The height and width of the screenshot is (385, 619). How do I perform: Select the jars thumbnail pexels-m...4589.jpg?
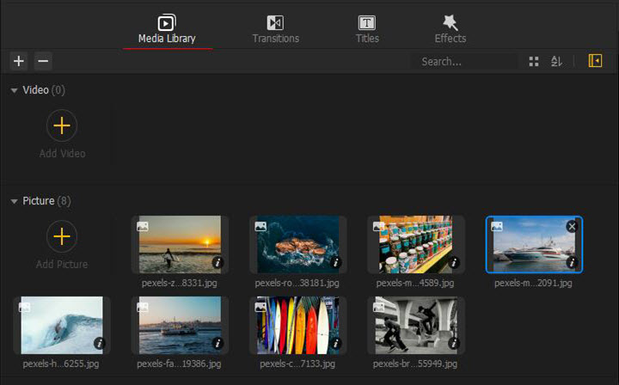pyautogui.click(x=416, y=244)
